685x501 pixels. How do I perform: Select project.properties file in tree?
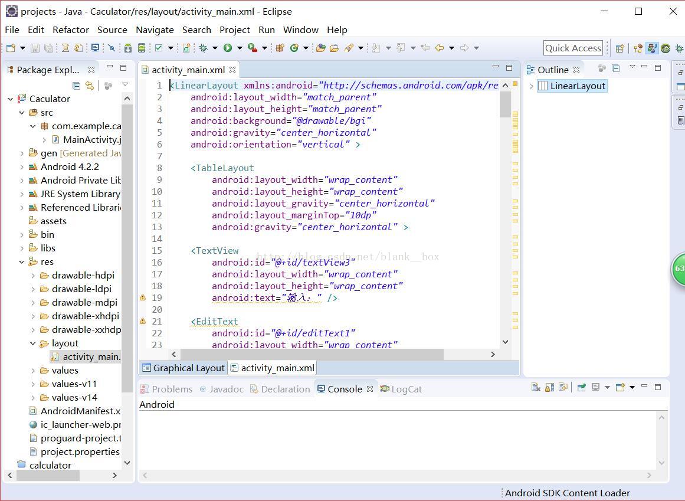click(74, 452)
